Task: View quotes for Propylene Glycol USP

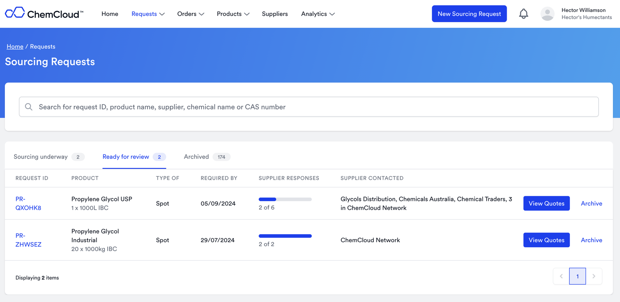Action: click(x=546, y=203)
